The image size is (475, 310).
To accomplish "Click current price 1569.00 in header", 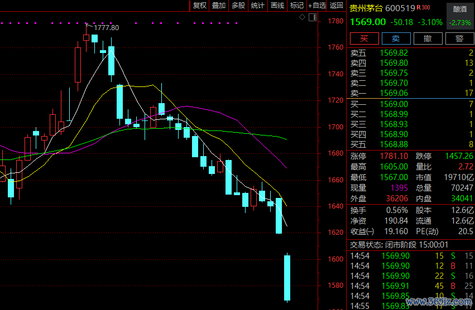I will [x=368, y=22].
